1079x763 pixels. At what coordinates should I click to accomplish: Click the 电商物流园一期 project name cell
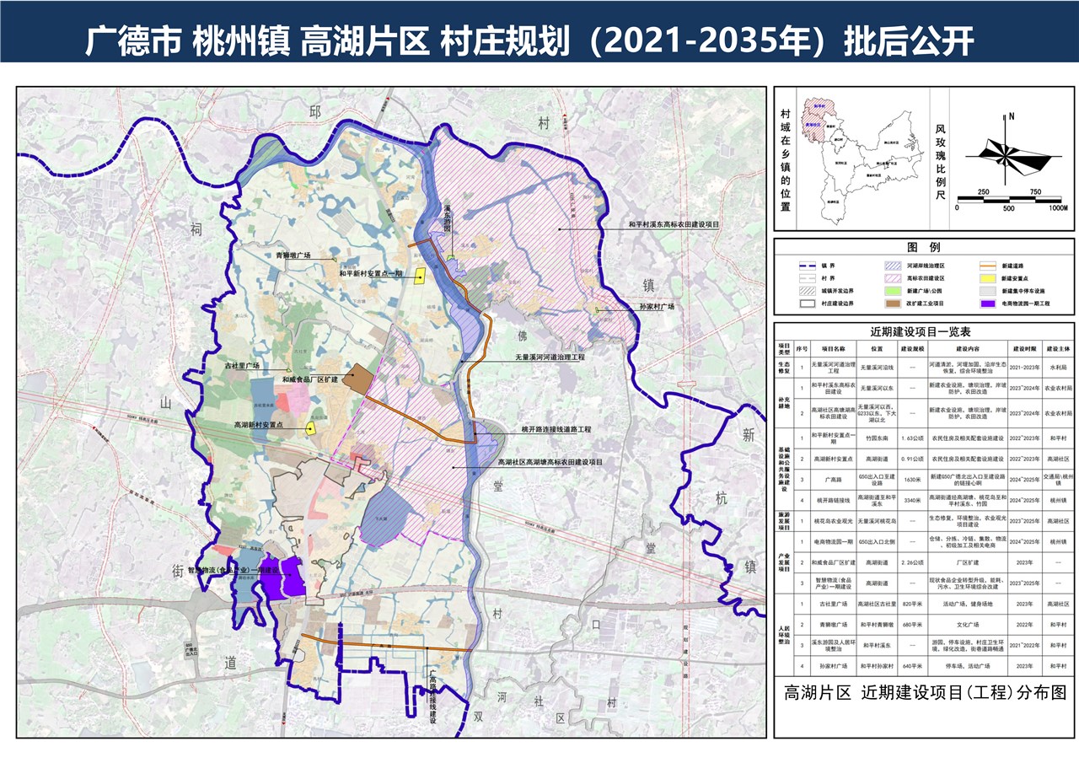(834, 540)
